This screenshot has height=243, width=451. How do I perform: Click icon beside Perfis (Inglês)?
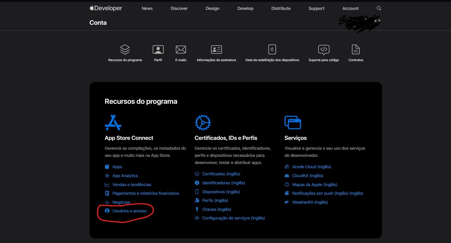(197, 200)
